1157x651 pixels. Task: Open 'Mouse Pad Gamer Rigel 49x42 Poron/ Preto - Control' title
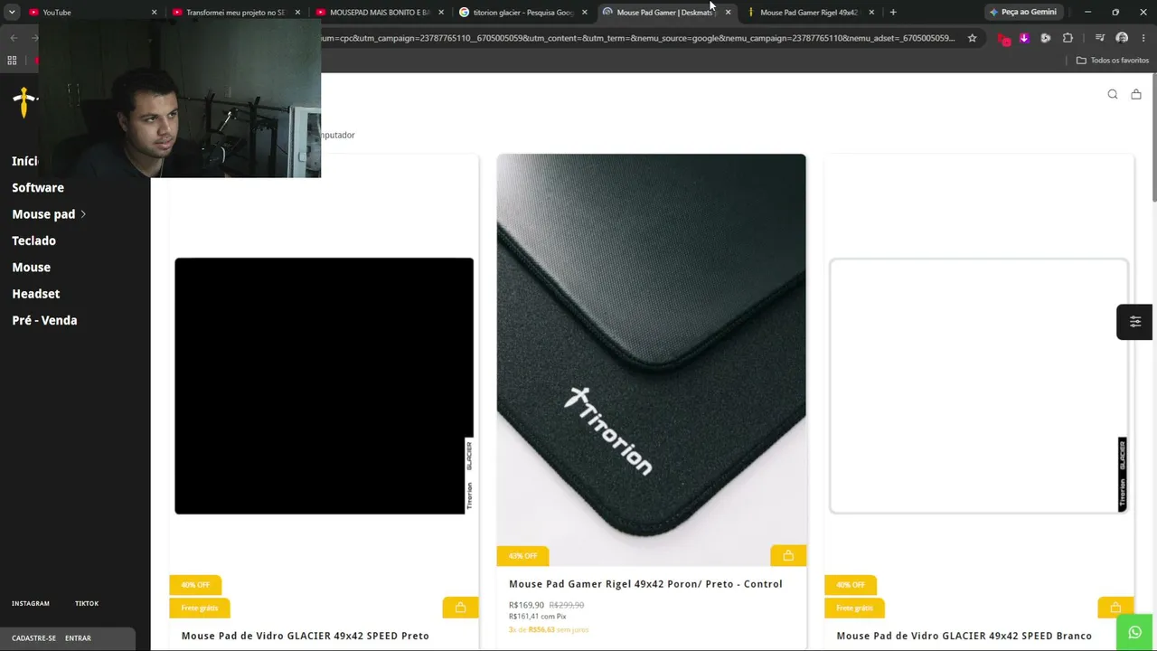645,584
